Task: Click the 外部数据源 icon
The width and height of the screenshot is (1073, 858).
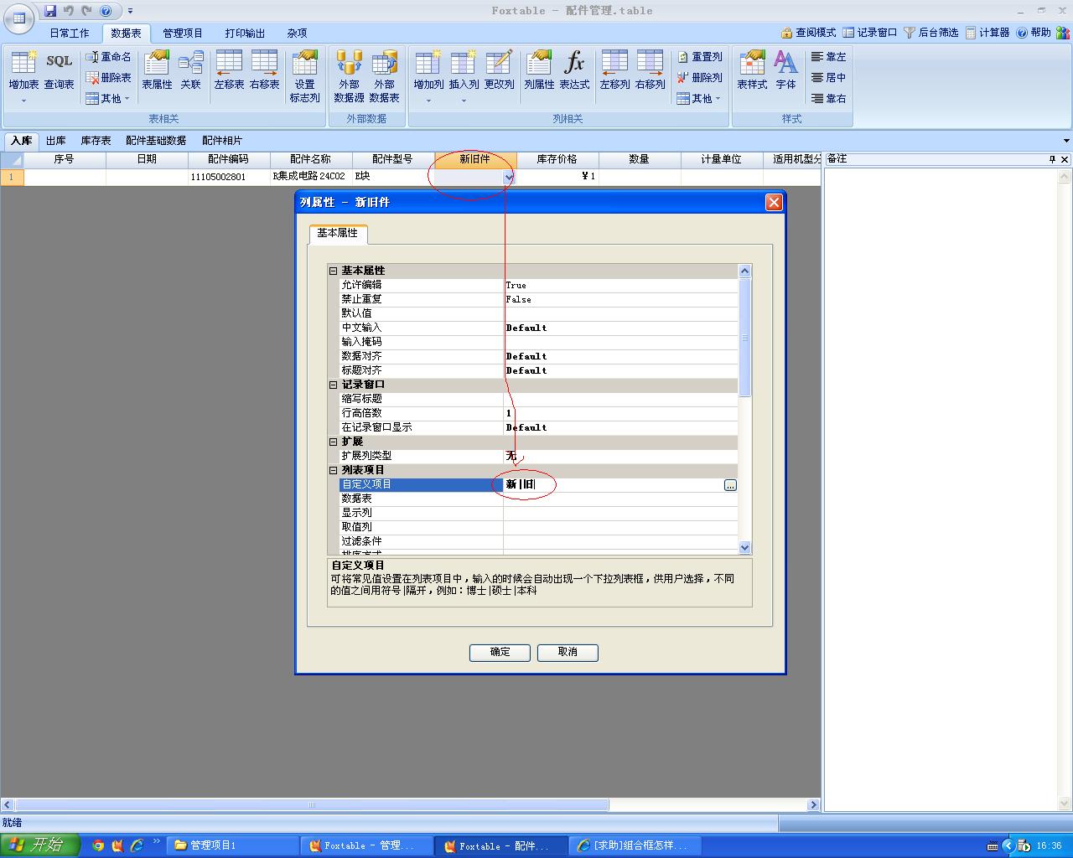Action: [349, 76]
